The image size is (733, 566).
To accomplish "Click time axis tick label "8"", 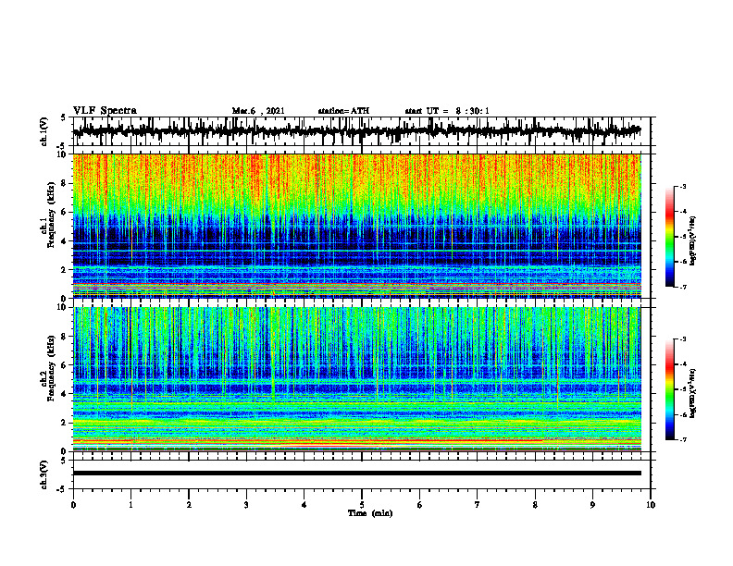I will pos(535,505).
